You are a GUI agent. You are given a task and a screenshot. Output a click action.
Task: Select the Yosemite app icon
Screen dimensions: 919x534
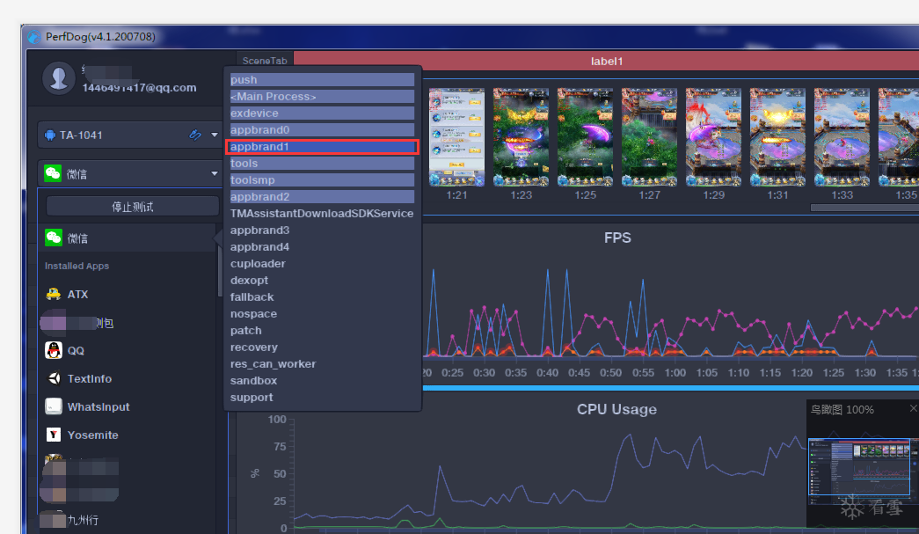(54, 435)
